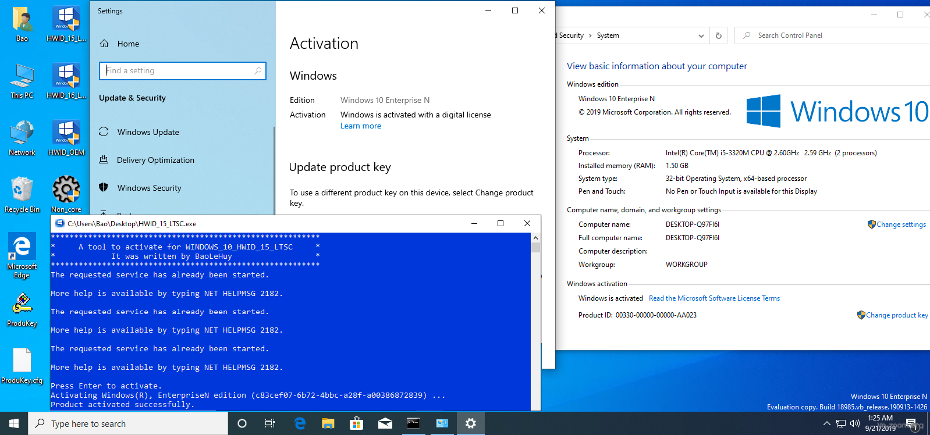
Task: Open Non_core gear desktop icon
Action: pyautogui.click(x=66, y=195)
